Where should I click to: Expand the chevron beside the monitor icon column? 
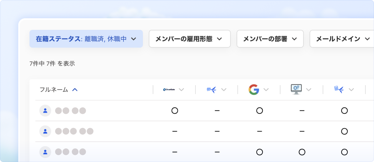tap(309, 90)
